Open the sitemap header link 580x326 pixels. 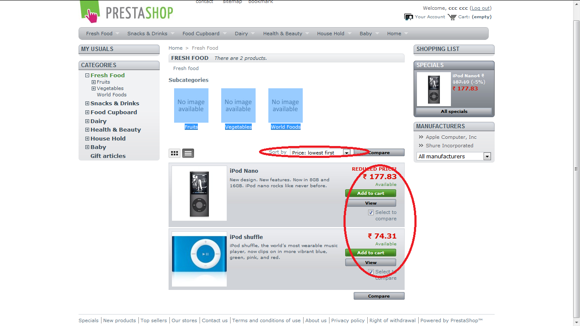tap(232, 2)
